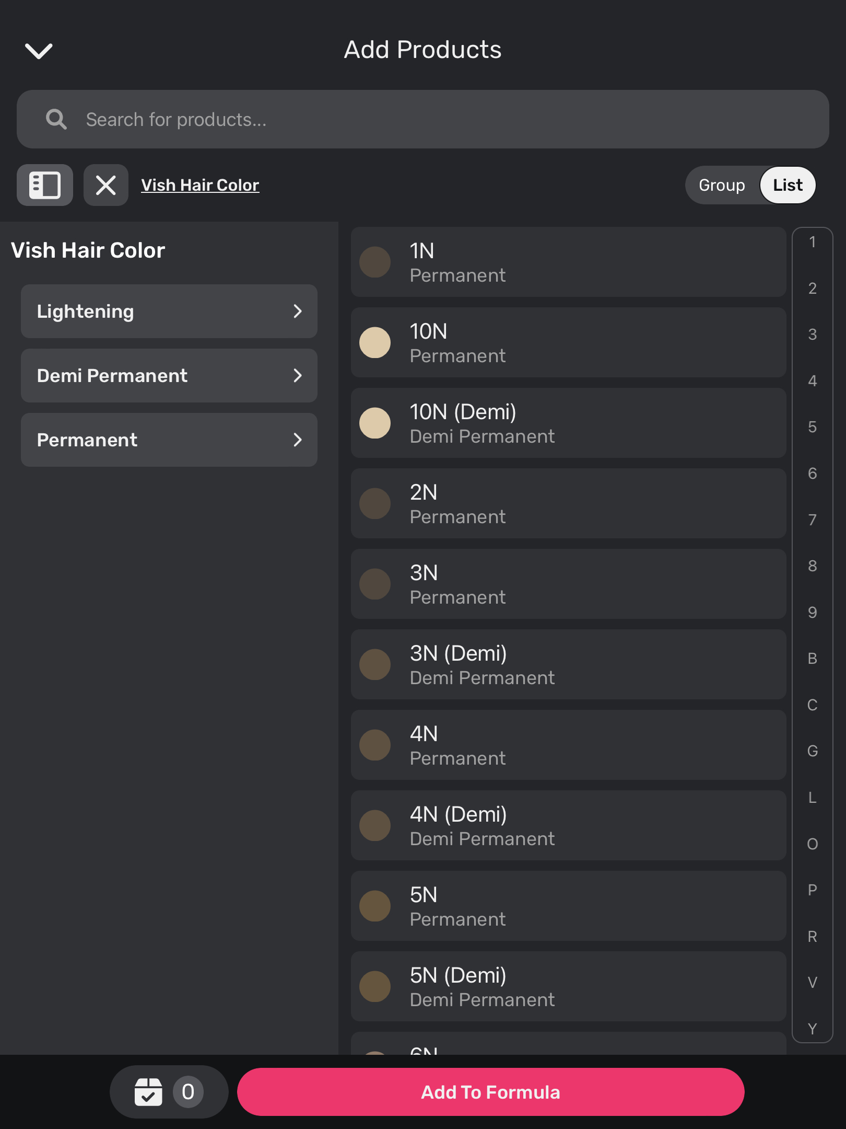
Task: Open the selected products box icon
Action: [x=148, y=1092]
